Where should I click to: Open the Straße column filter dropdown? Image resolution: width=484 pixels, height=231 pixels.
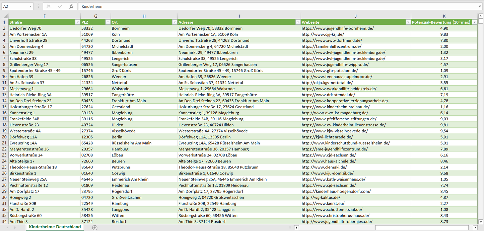[78, 22]
